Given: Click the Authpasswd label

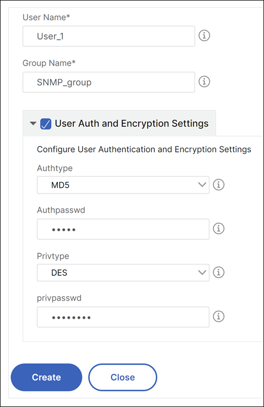Looking at the screenshot, I should tap(61, 210).
